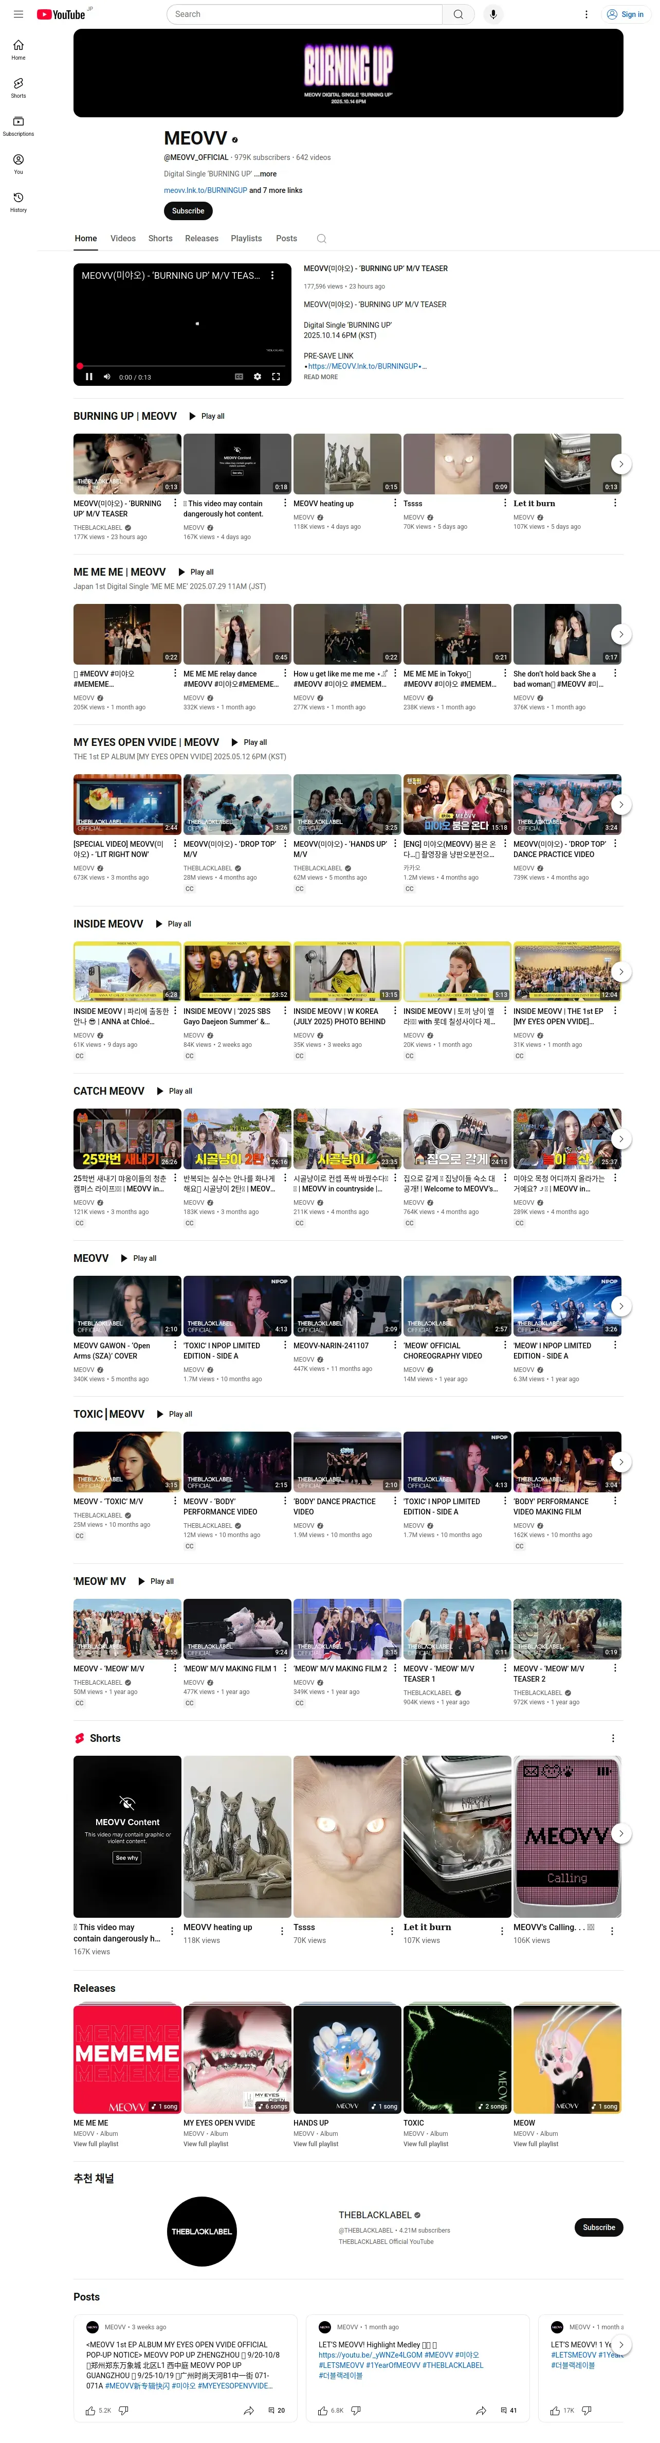Show next community posts with arrow
Viewport: 660px width, 2443px height.
coord(620,2344)
